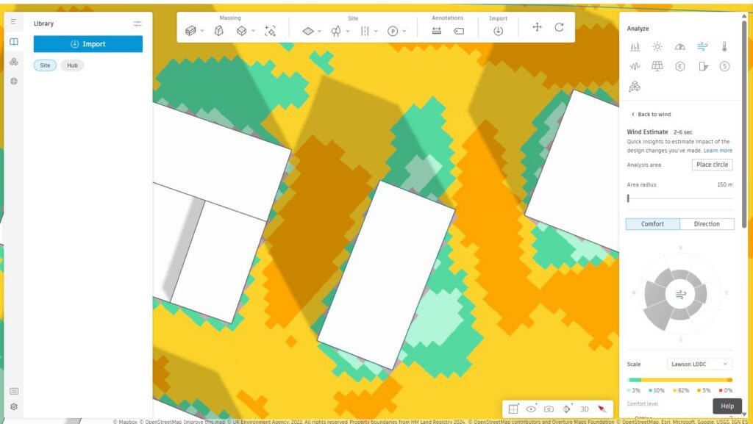This screenshot has height=424, width=753.
Task: Select the Daylight potential analysis icon
Action: click(679, 46)
